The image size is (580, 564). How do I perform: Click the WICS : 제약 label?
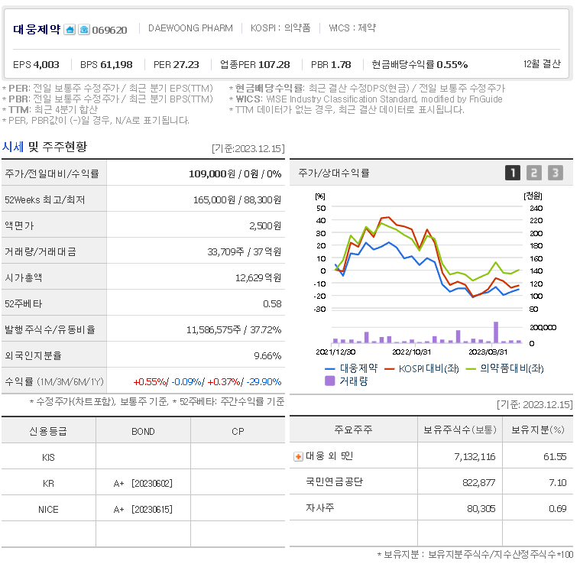point(352,28)
